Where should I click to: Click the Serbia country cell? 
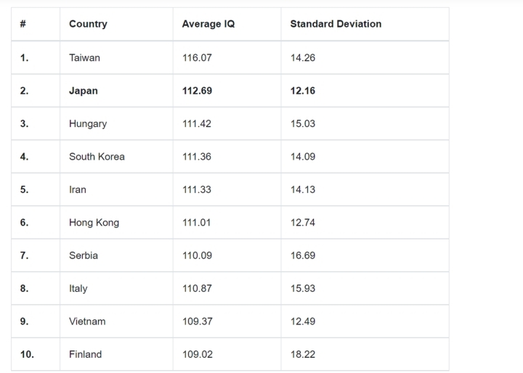[84, 255]
